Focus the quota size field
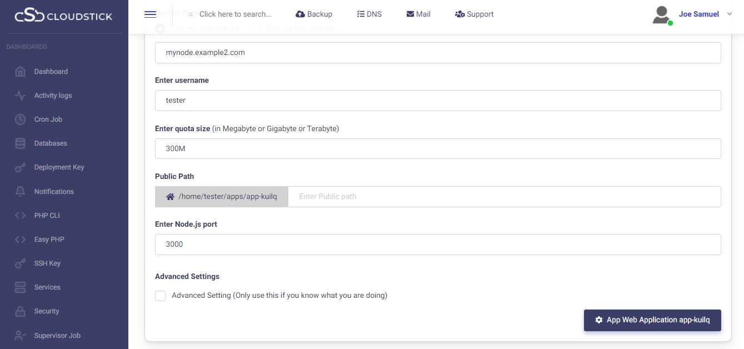 coord(438,149)
